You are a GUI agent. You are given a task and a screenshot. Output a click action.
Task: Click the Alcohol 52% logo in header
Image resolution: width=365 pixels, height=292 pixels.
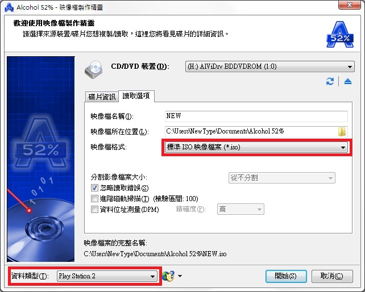coord(340,35)
